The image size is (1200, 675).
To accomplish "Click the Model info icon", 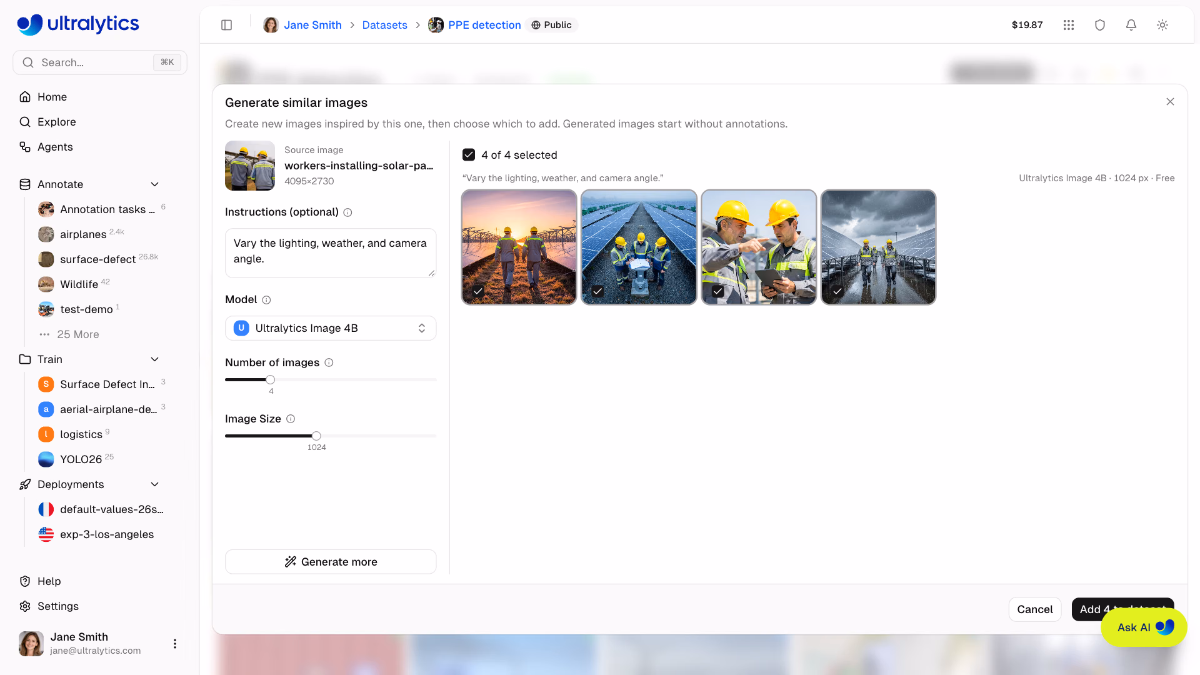I will (x=266, y=300).
